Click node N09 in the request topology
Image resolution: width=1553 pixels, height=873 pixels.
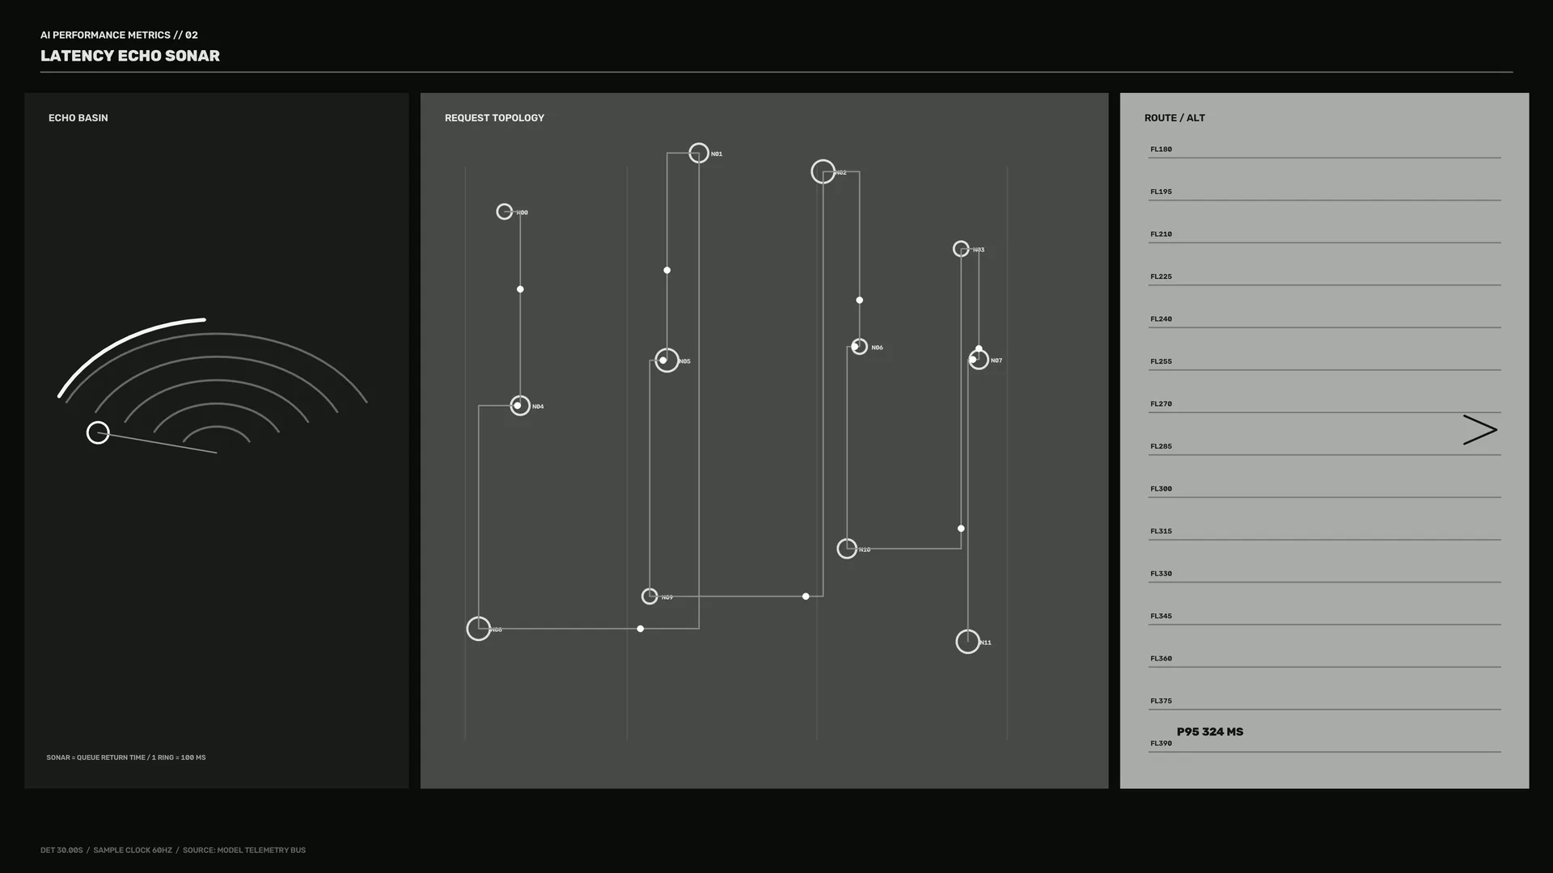(x=650, y=597)
